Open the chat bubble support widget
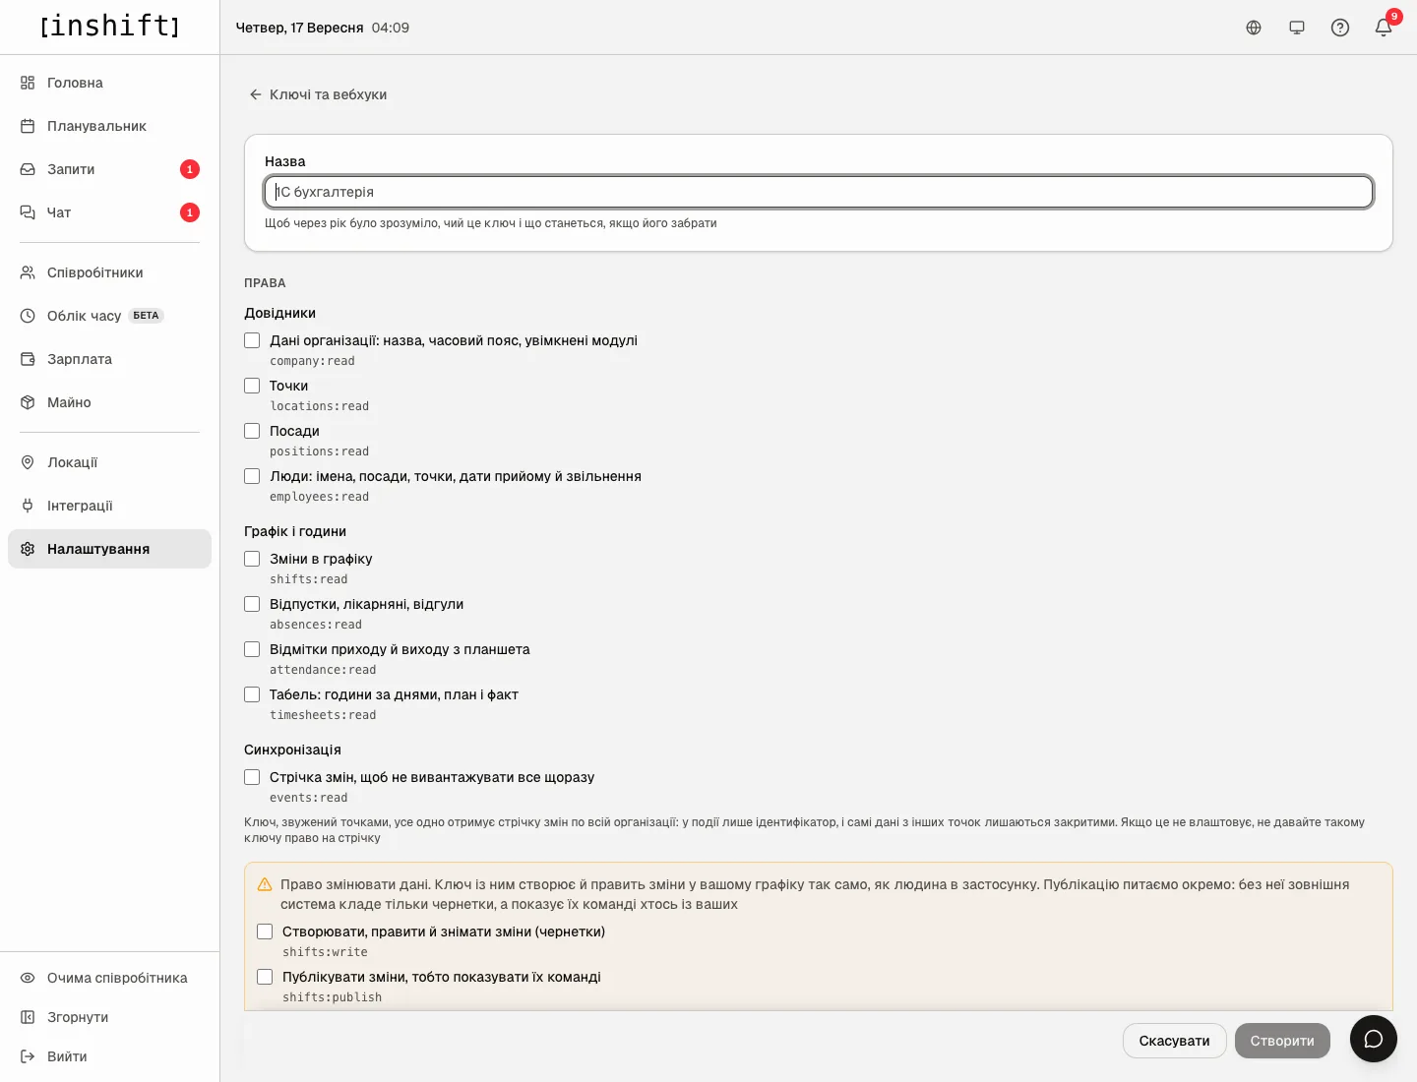The height and width of the screenshot is (1082, 1417). coord(1374,1039)
